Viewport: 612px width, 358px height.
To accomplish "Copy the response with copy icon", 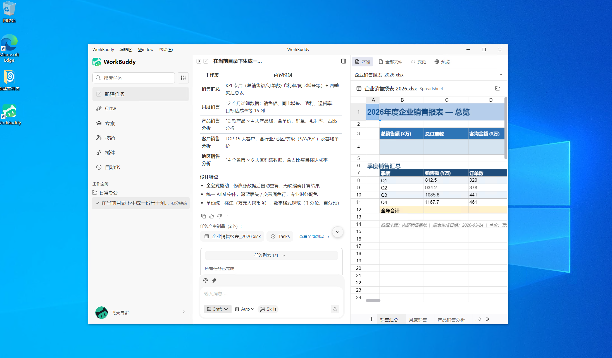I will (203, 216).
